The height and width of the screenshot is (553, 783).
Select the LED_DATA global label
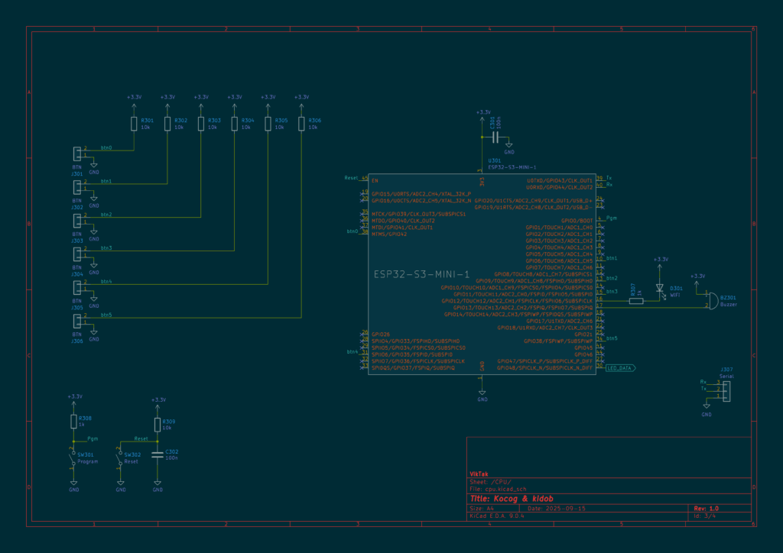coord(620,368)
